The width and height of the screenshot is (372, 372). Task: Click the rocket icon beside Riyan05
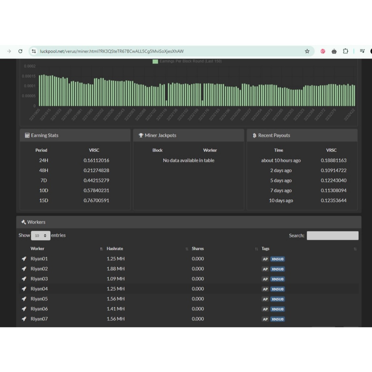(x=24, y=299)
